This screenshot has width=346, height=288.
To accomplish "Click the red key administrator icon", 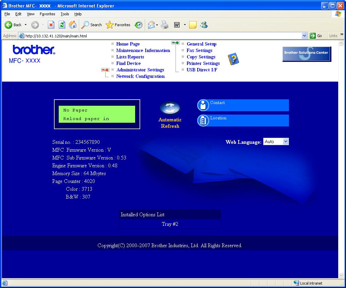I will point(105,70).
